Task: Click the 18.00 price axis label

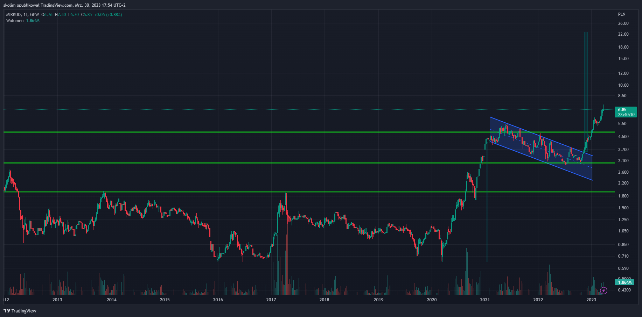Action: point(623,47)
